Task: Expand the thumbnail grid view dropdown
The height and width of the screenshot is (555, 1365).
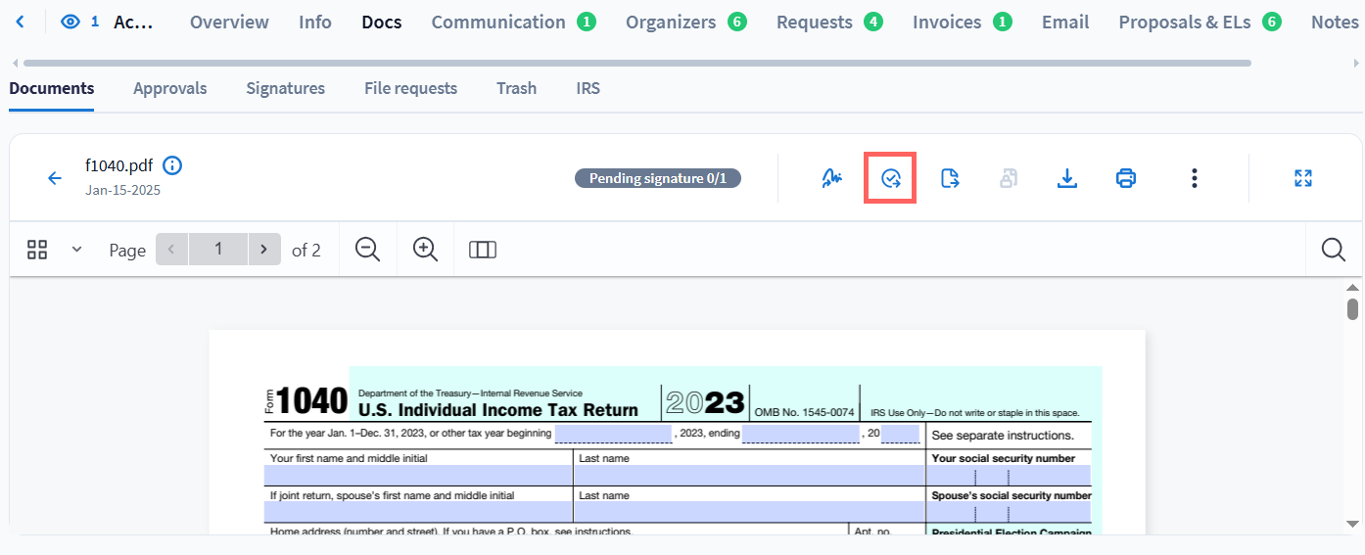Action: coord(76,250)
